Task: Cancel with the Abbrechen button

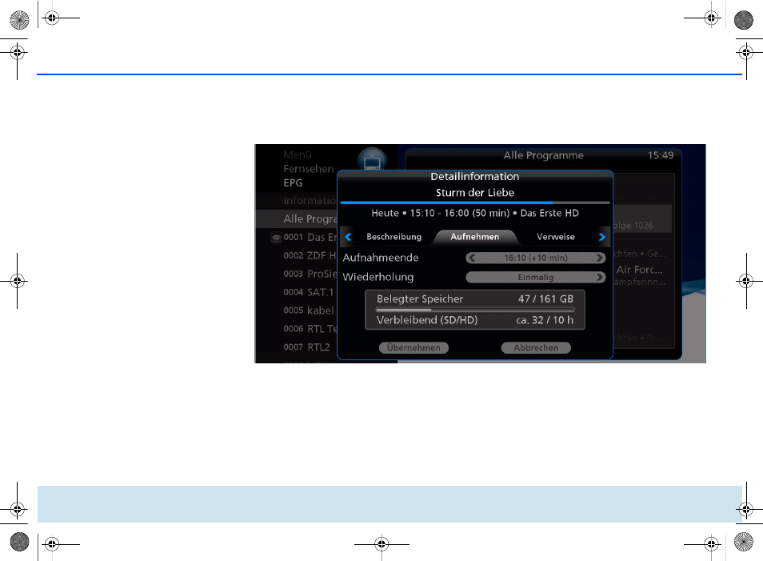Action: (536, 347)
